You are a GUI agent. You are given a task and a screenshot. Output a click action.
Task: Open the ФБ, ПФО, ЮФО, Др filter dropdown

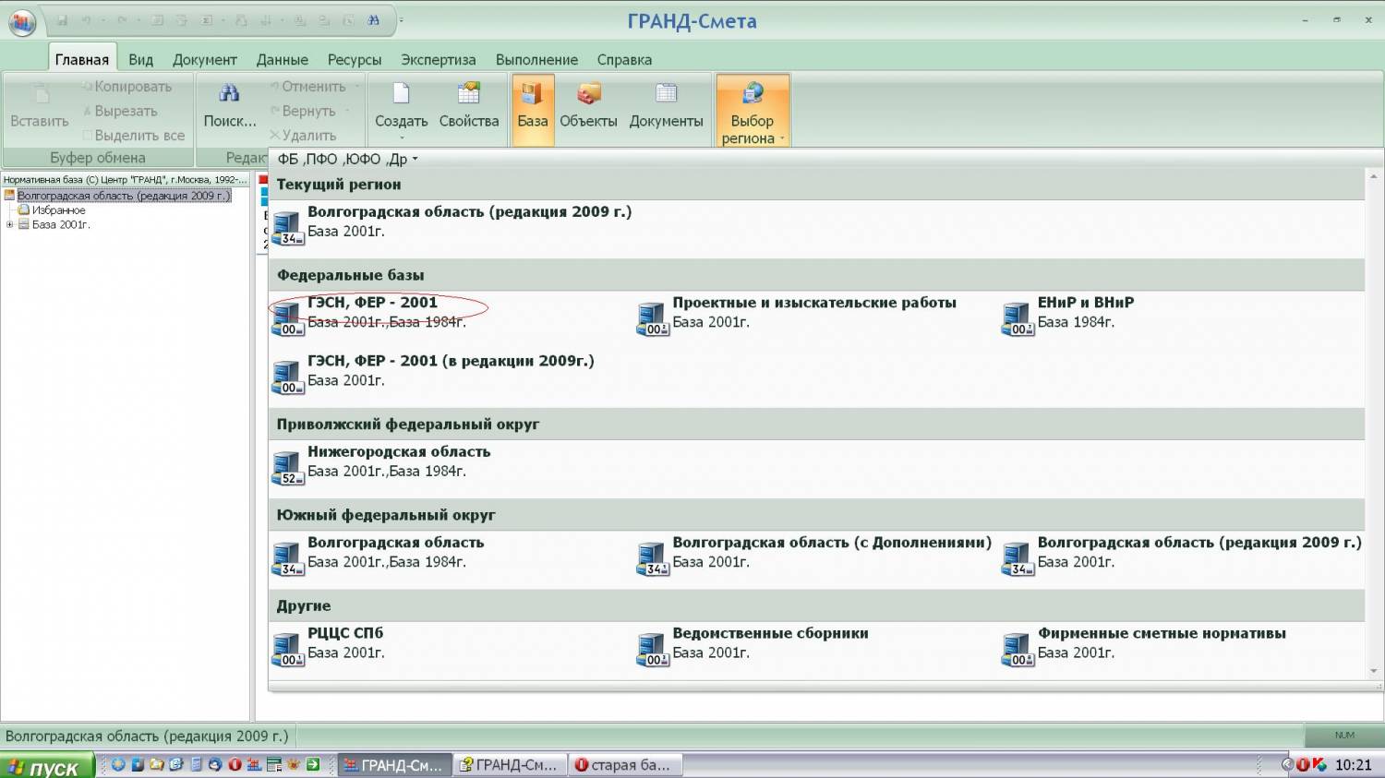(x=347, y=159)
